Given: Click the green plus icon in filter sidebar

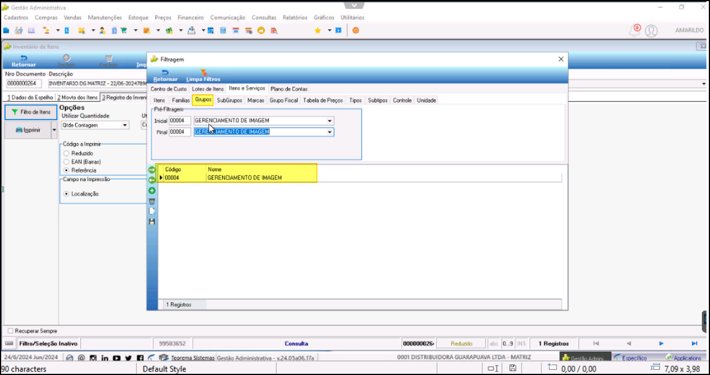Looking at the screenshot, I should pos(152,190).
